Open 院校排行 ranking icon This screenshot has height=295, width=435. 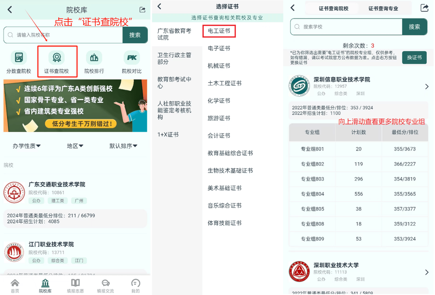click(94, 62)
